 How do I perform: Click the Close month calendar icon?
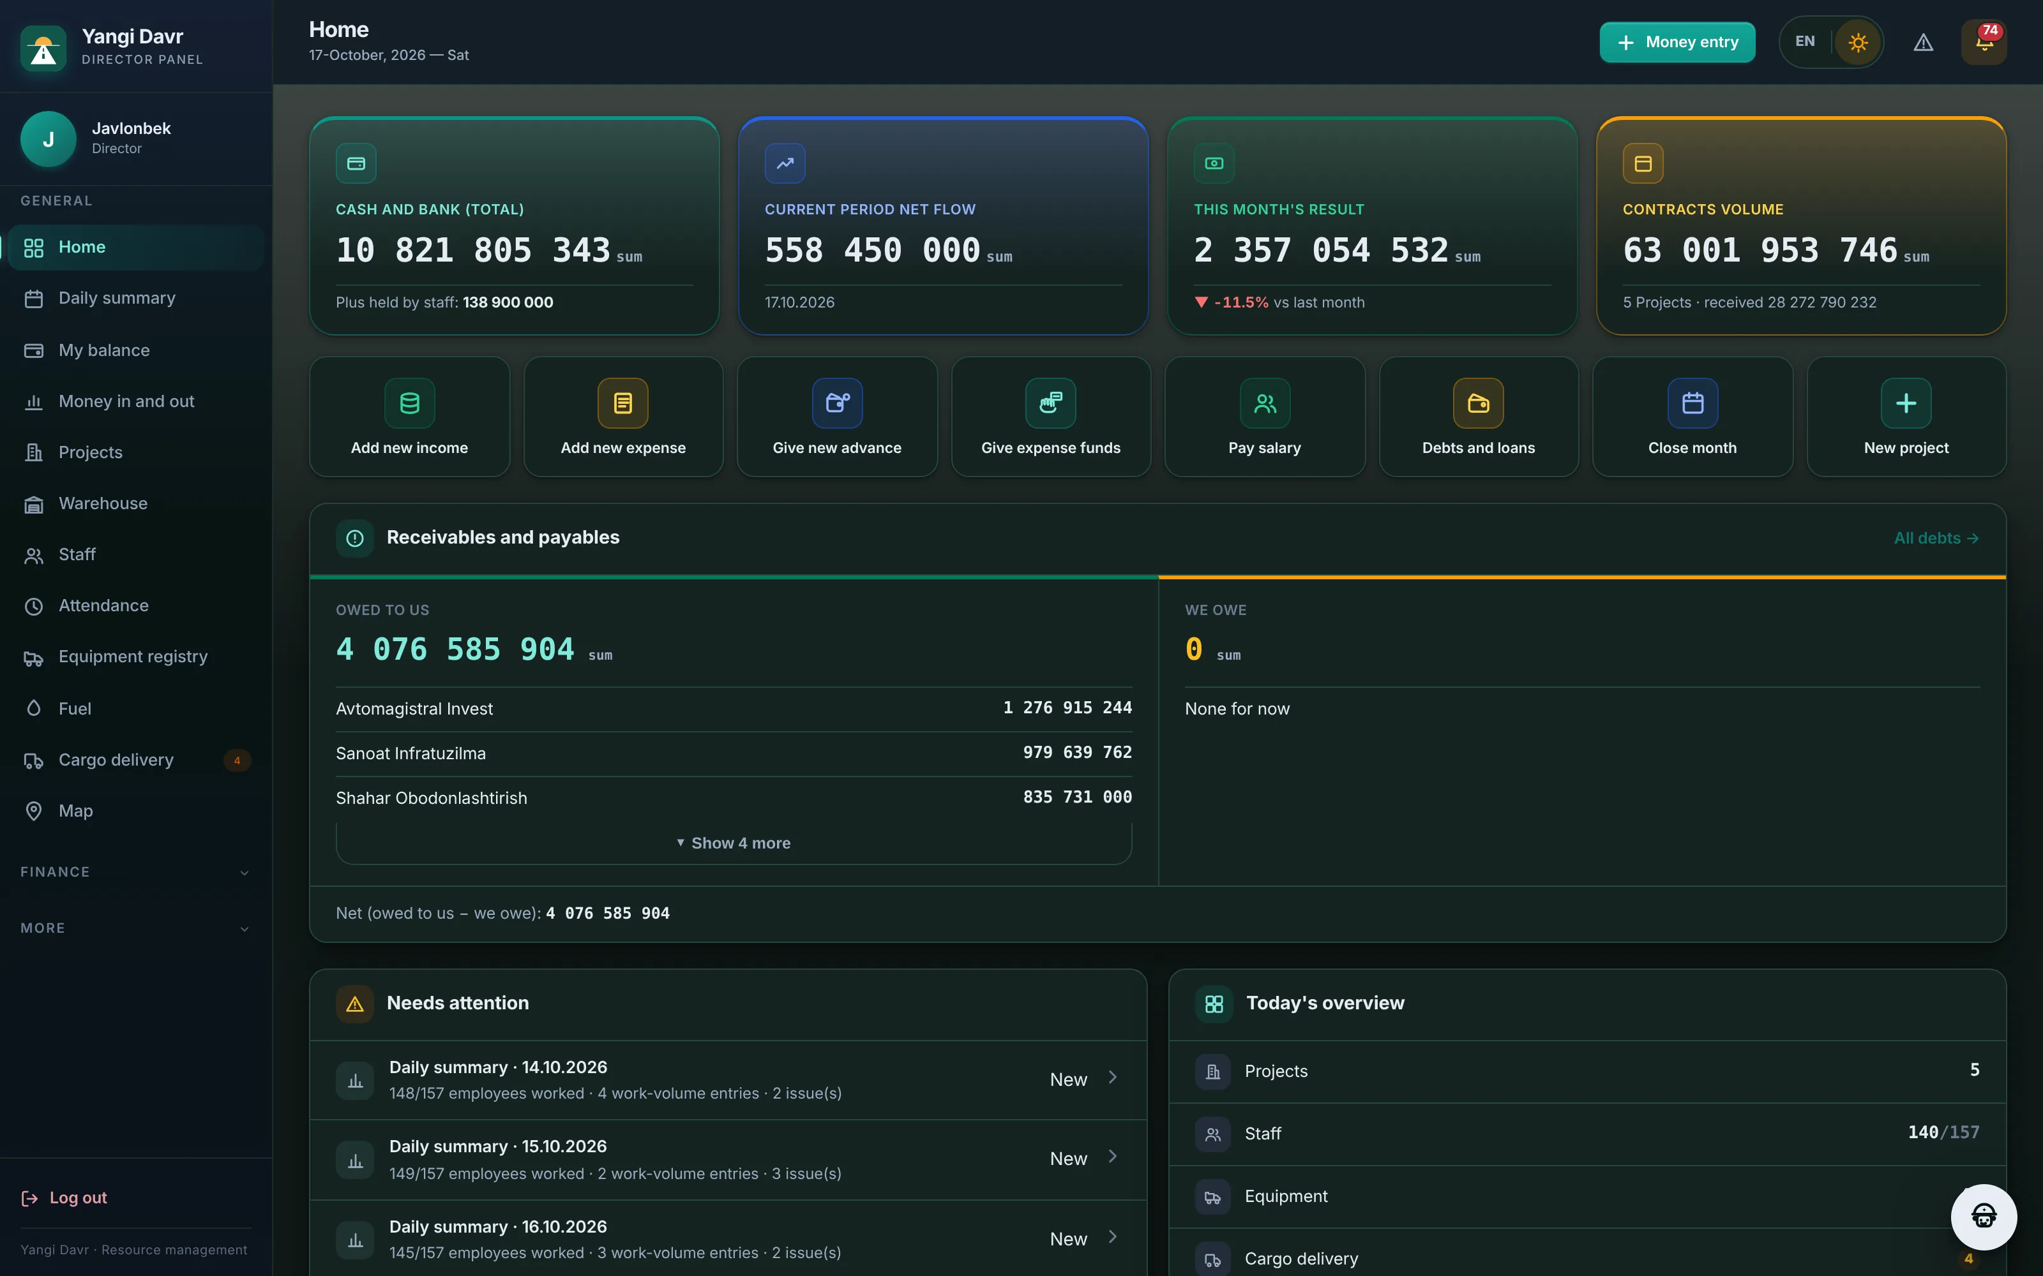(x=1692, y=403)
